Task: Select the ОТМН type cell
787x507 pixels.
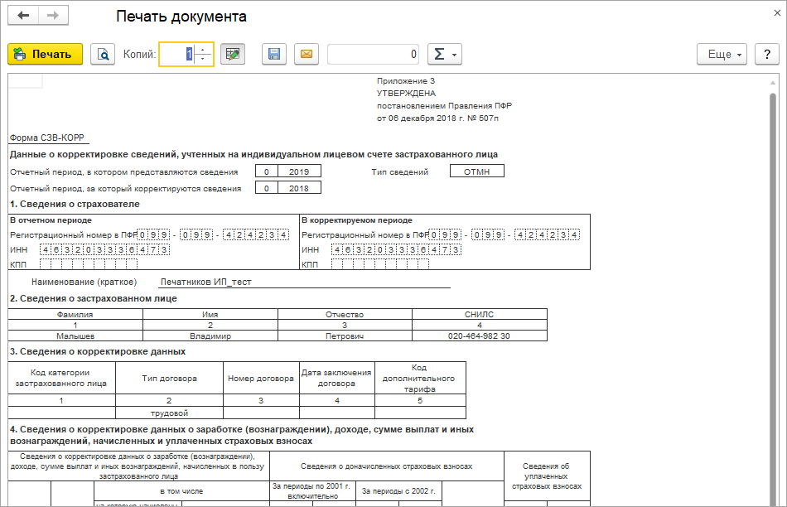Action: point(477,171)
